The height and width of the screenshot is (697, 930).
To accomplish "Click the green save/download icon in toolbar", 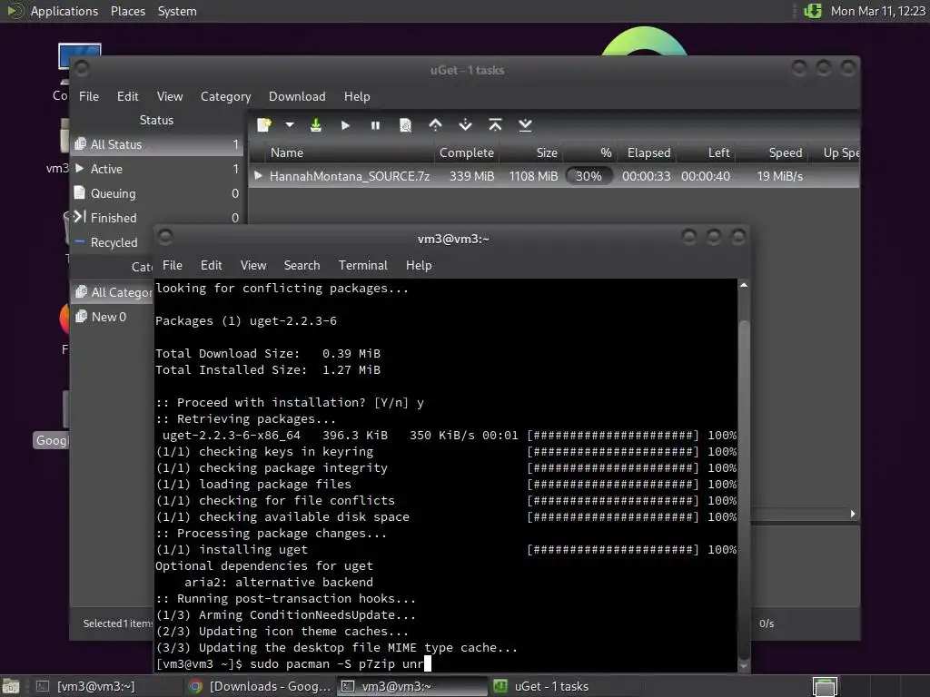I will click(316, 125).
